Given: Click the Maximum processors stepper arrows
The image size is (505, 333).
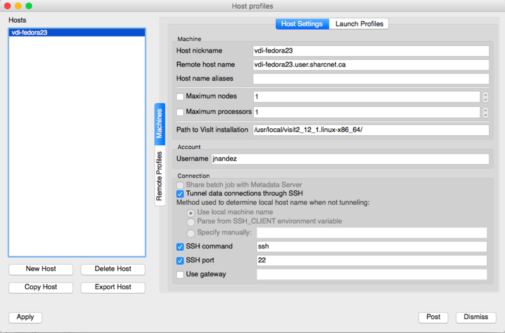Looking at the screenshot, I should tap(485, 112).
